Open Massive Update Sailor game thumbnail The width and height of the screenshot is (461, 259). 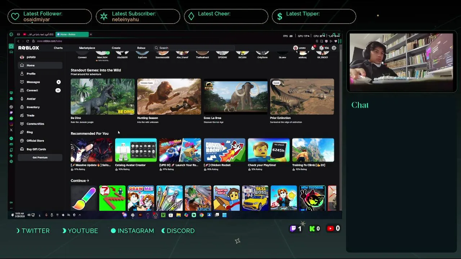(91, 150)
